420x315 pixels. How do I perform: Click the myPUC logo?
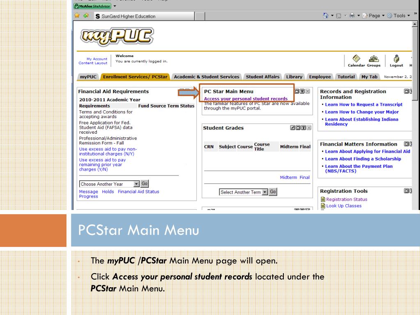point(117,37)
